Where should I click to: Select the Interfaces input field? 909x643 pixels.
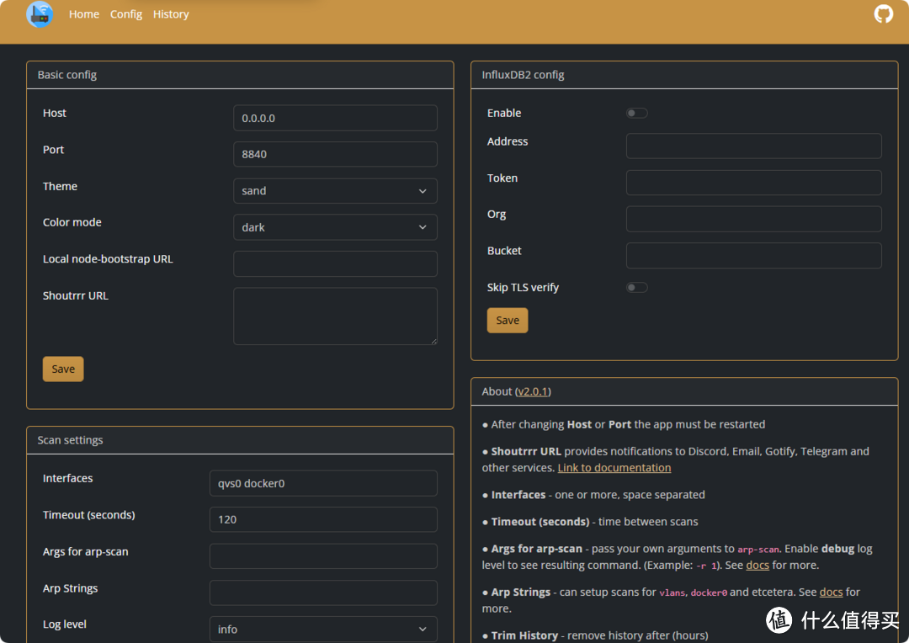[323, 484]
